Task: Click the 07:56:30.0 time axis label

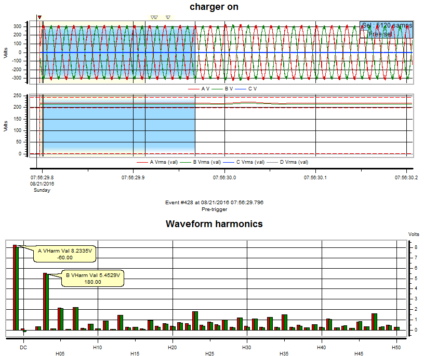Action: coord(224,177)
